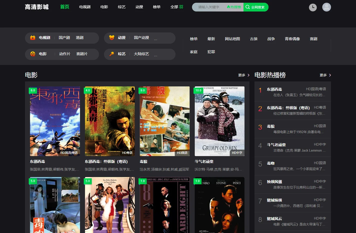Open 榜单 in top navigation

tap(157, 7)
